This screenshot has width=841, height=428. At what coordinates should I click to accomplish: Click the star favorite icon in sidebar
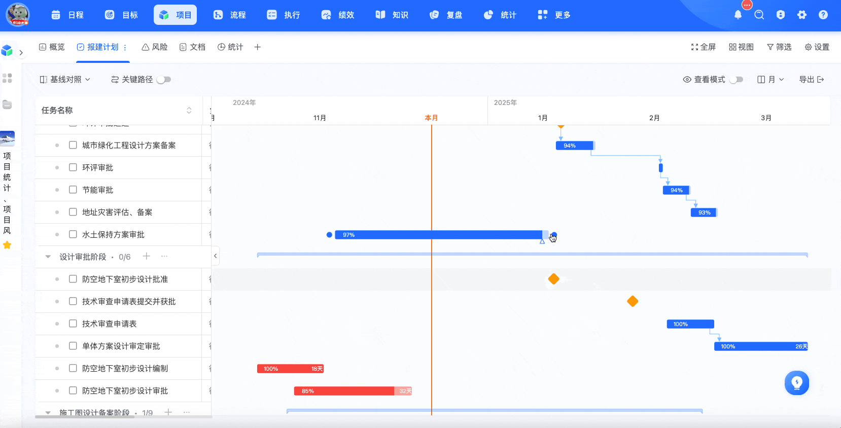7,245
